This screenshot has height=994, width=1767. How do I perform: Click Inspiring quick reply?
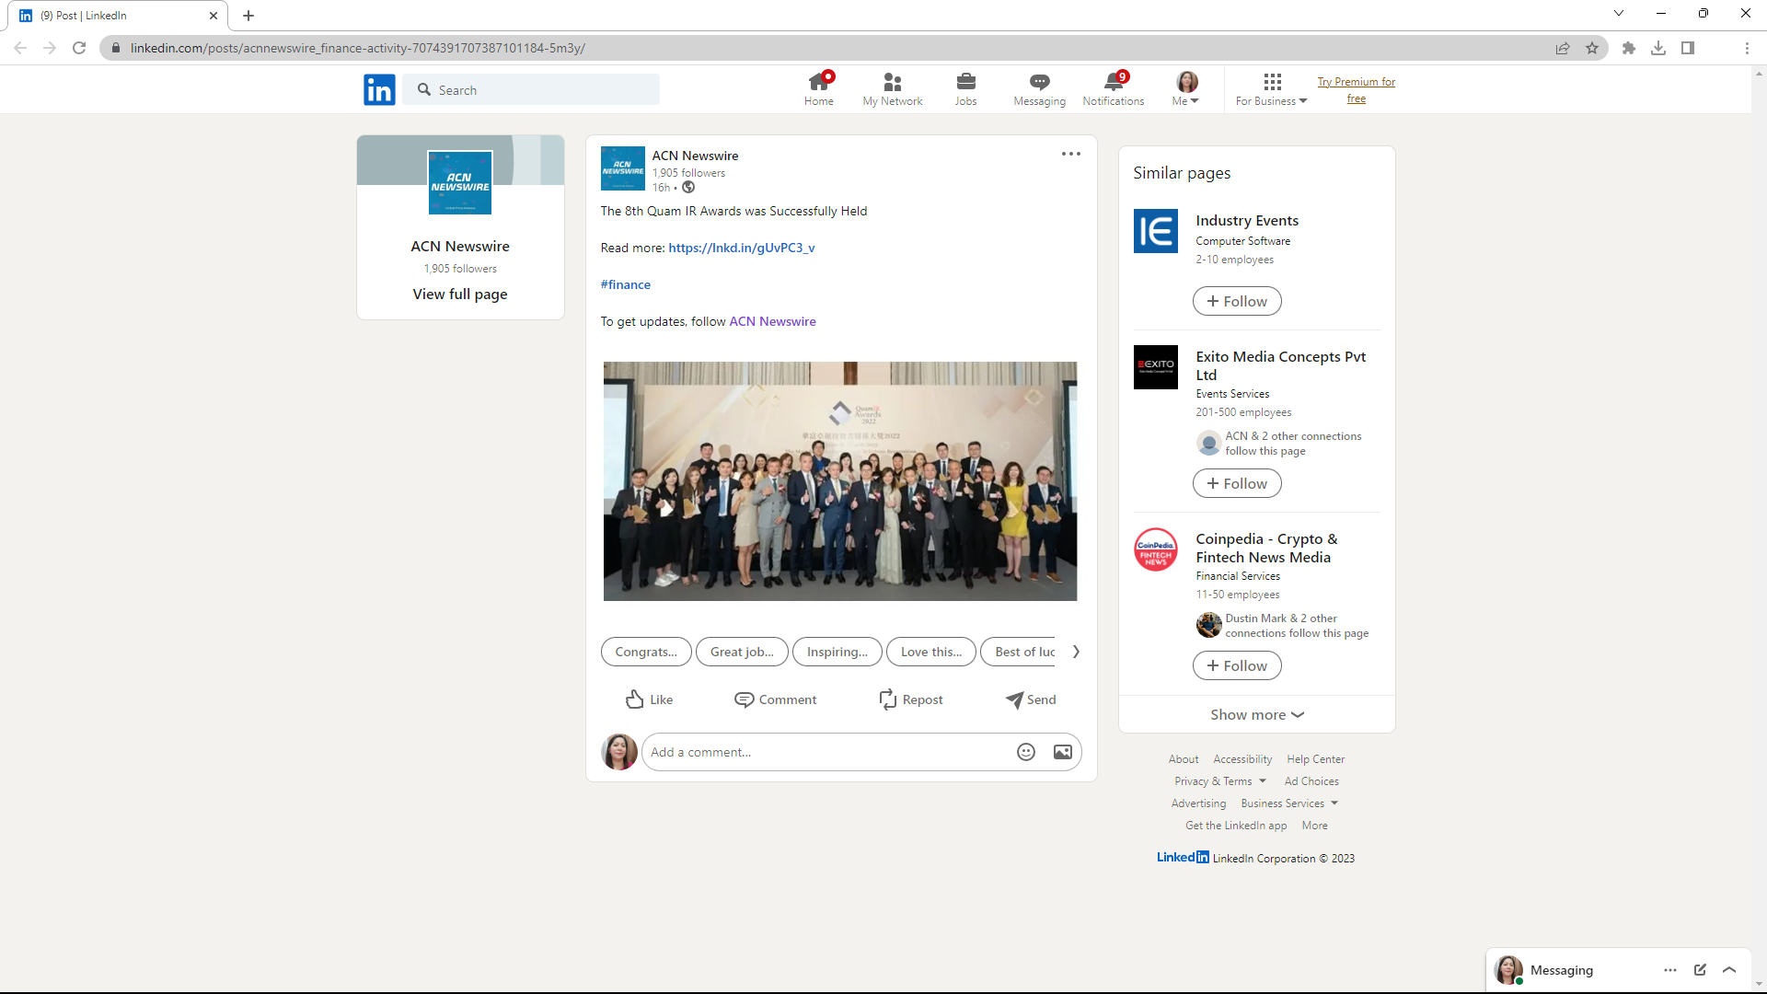837,652
